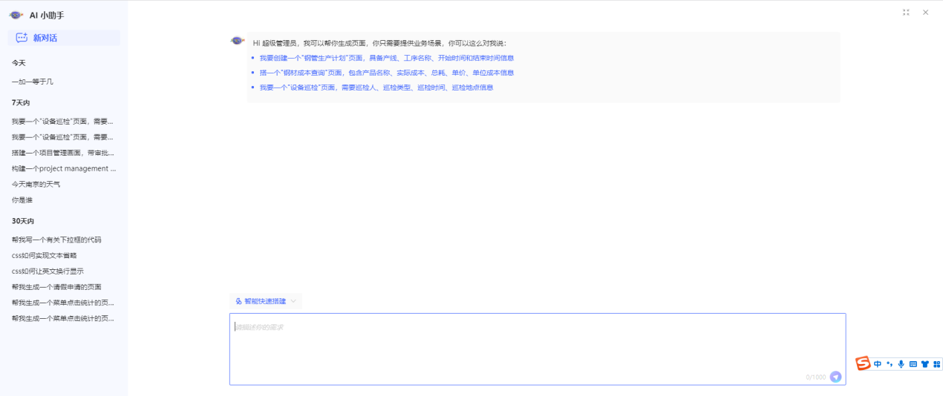Select the 钢管生产计划 page suggestion
The width and height of the screenshot is (943, 396).
tap(387, 58)
